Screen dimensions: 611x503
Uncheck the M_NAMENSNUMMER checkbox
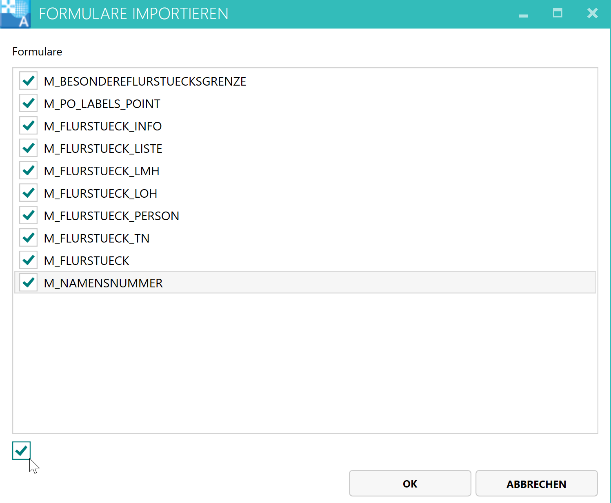[29, 282]
